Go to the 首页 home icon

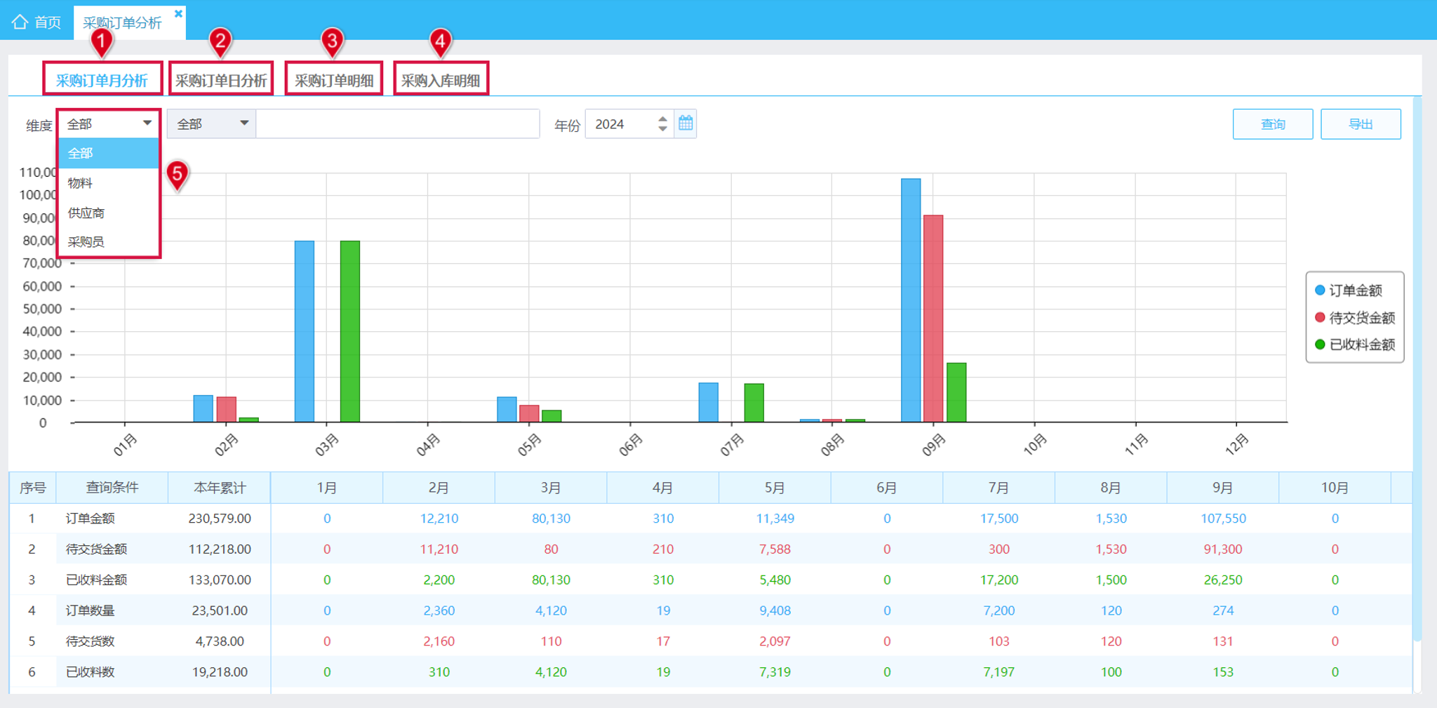[20, 22]
